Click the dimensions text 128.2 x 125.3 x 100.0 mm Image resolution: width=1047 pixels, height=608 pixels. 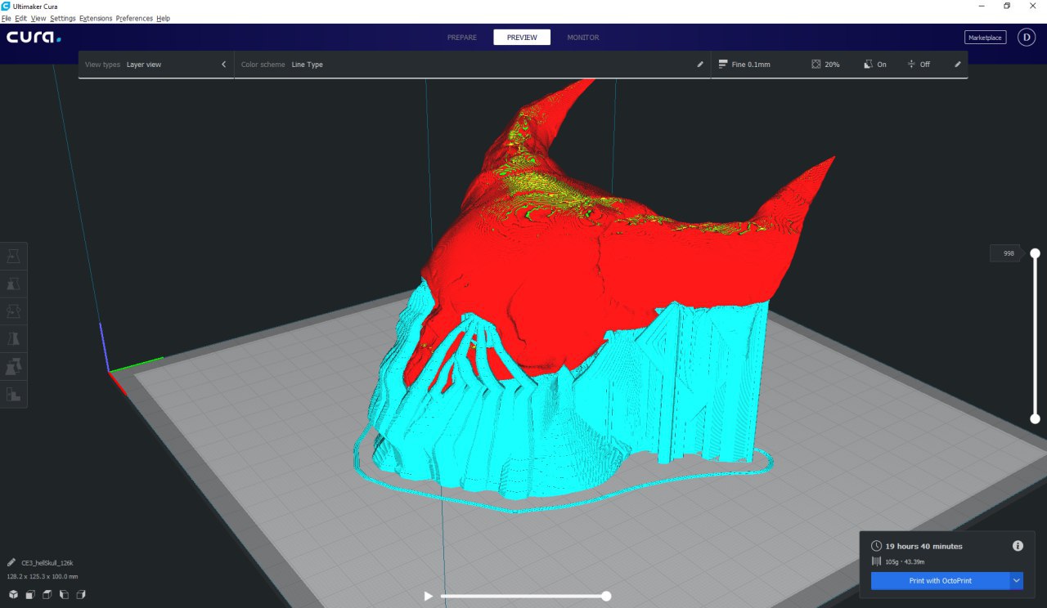click(x=43, y=576)
